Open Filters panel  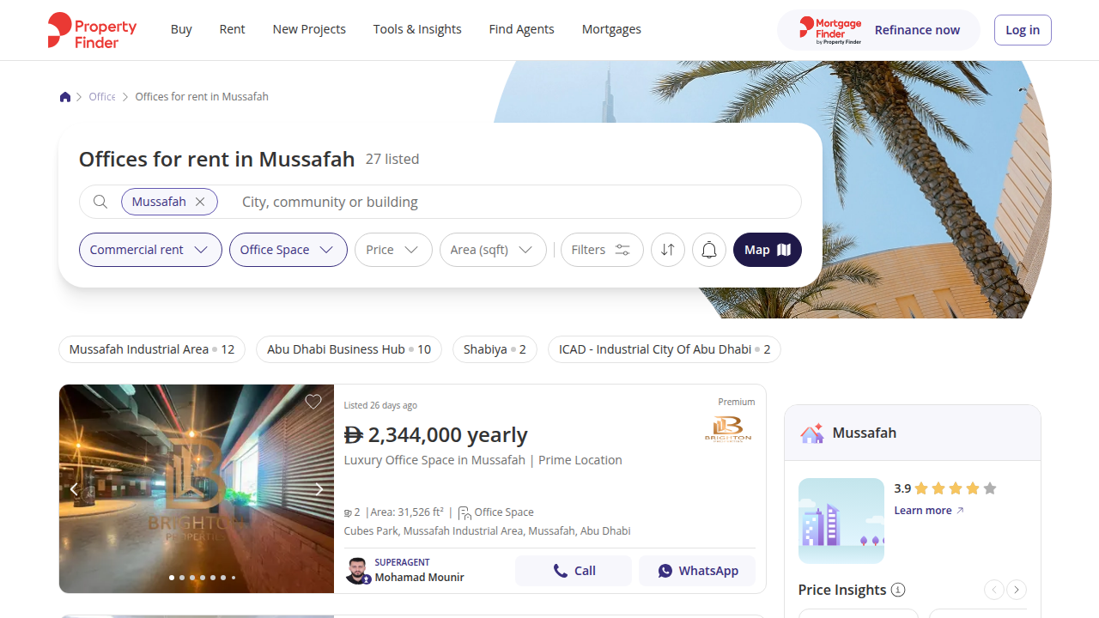pyautogui.click(x=602, y=250)
